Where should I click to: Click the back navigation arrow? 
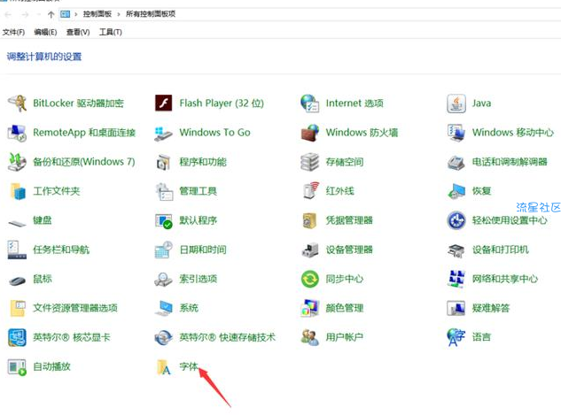tap(9, 15)
